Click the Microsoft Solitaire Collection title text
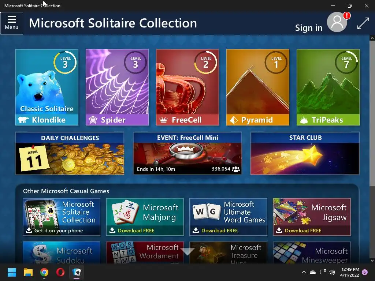The image size is (375, 281). pyautogui.click(x=113, y=23)
